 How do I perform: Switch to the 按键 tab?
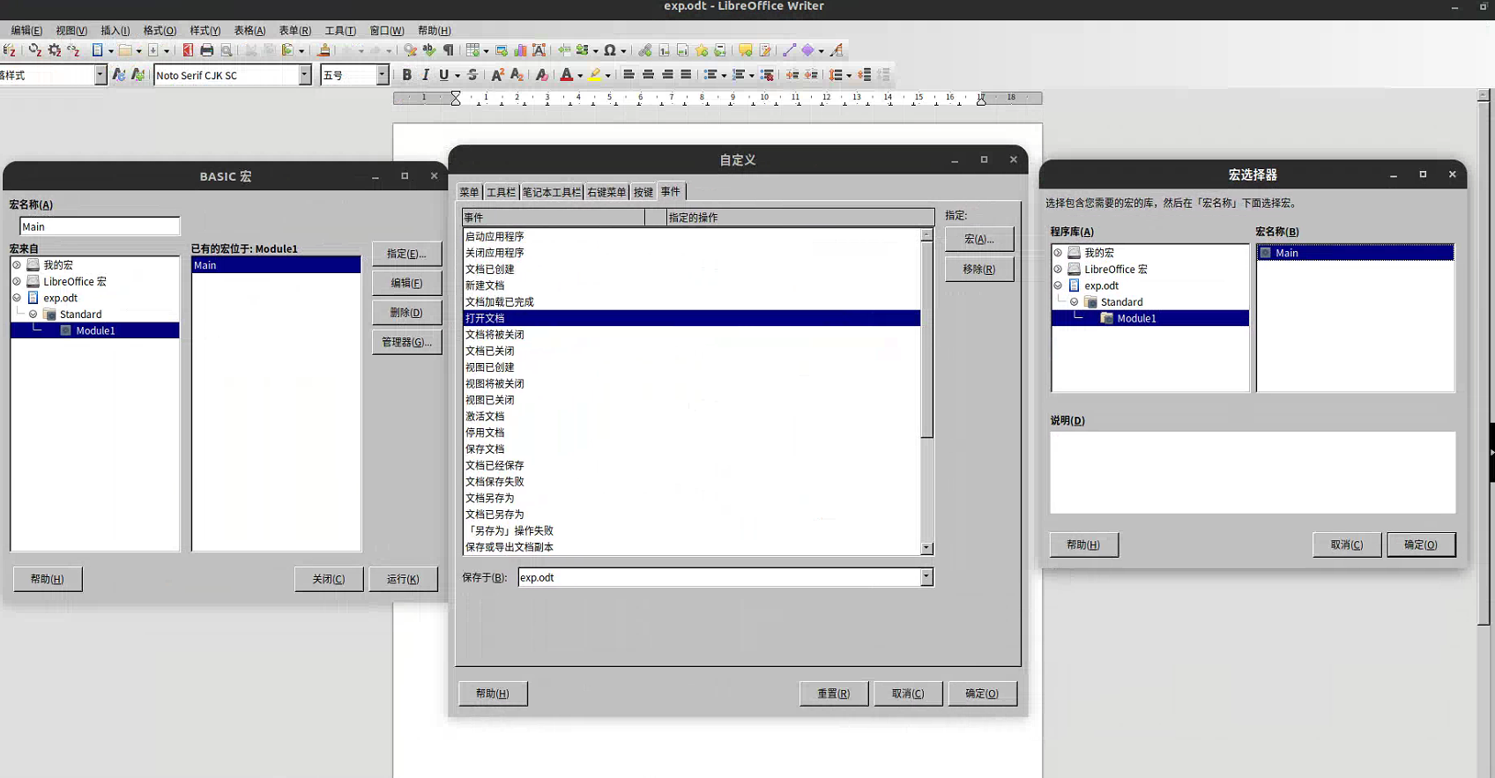(x=643, y=192)
